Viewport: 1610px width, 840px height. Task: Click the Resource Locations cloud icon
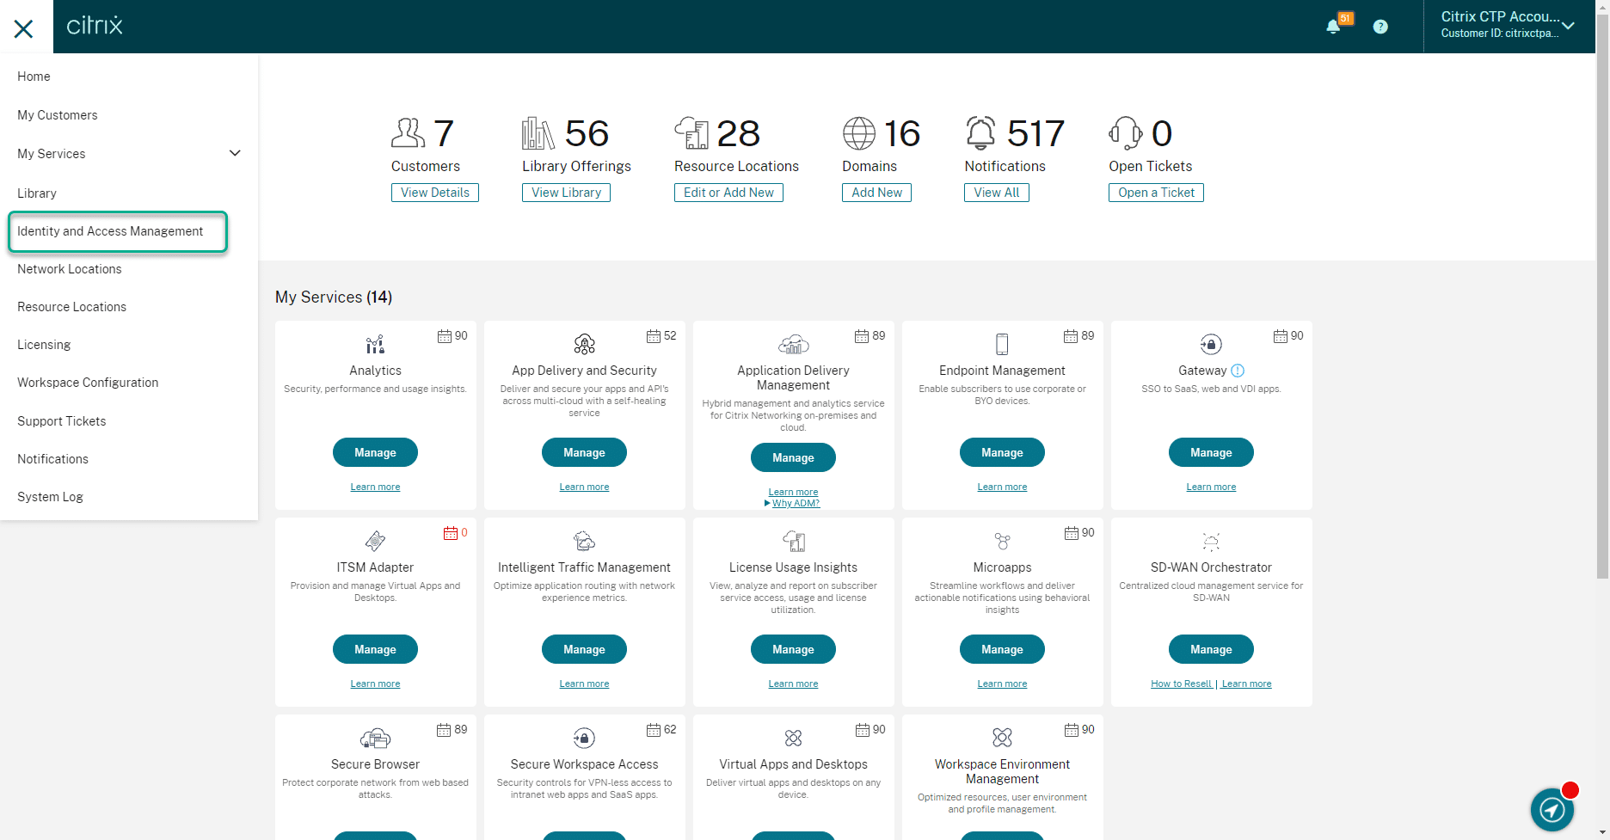(691, 133)
